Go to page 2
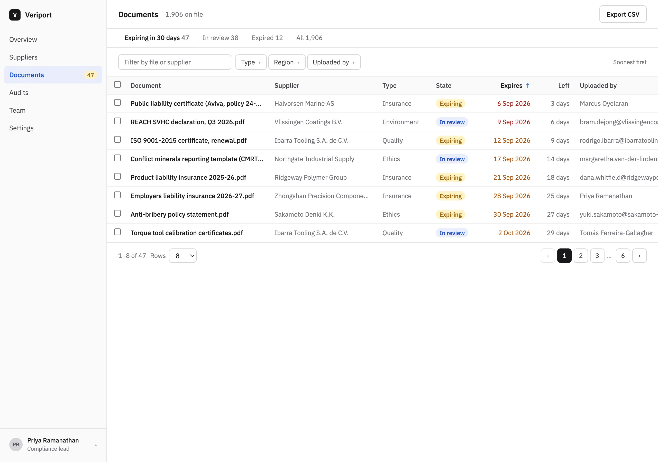 (581, 256)
